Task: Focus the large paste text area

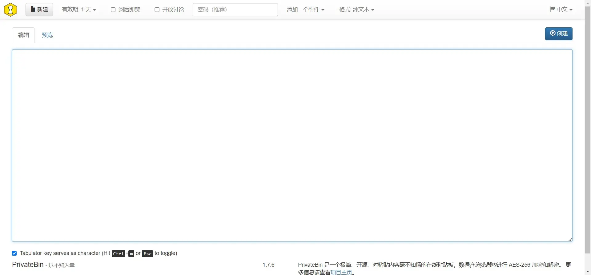Action: point(292,145)
